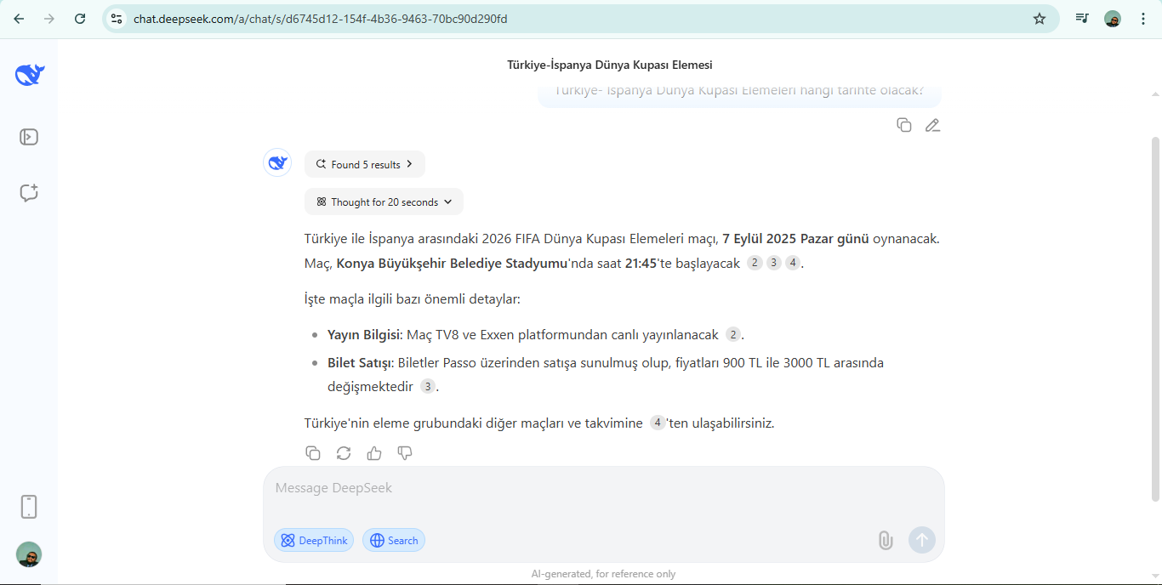This screenshot has width=1162, height=585.
Task: Click the Yayın Bilgisi label
Action: click(x=365, y=334)
